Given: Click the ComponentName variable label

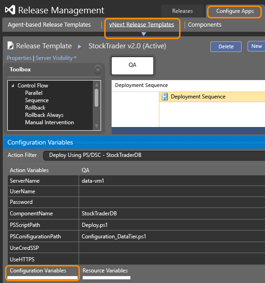Looking at the screenshot, I should (x=31, y=214).
